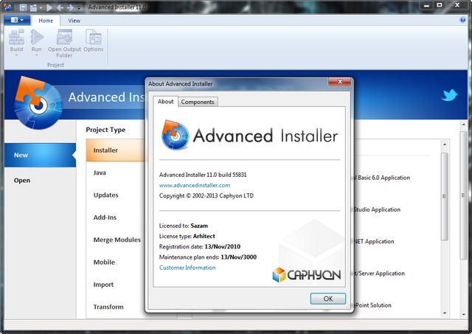472x334 pixels.
Task: Click the Build icon in the ribbon
Action: pos(16,37)
